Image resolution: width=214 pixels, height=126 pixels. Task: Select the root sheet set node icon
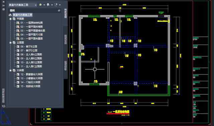coord(10,15)
